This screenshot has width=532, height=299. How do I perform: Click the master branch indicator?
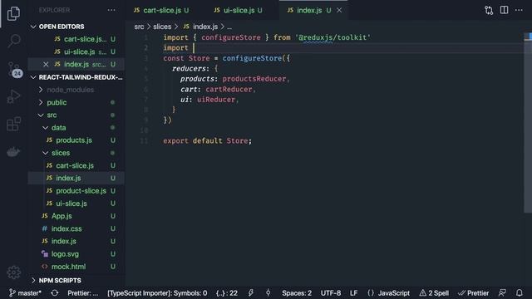[25, 293]
